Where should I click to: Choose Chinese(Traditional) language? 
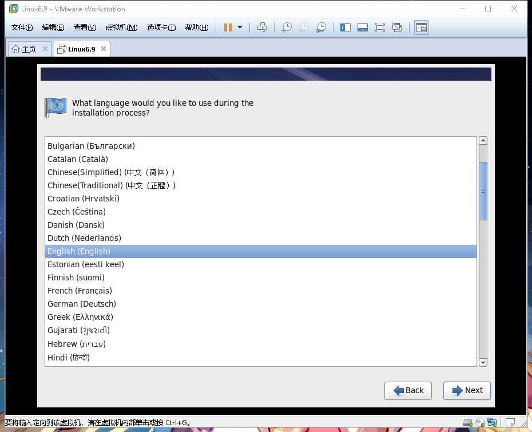[261, 185]
